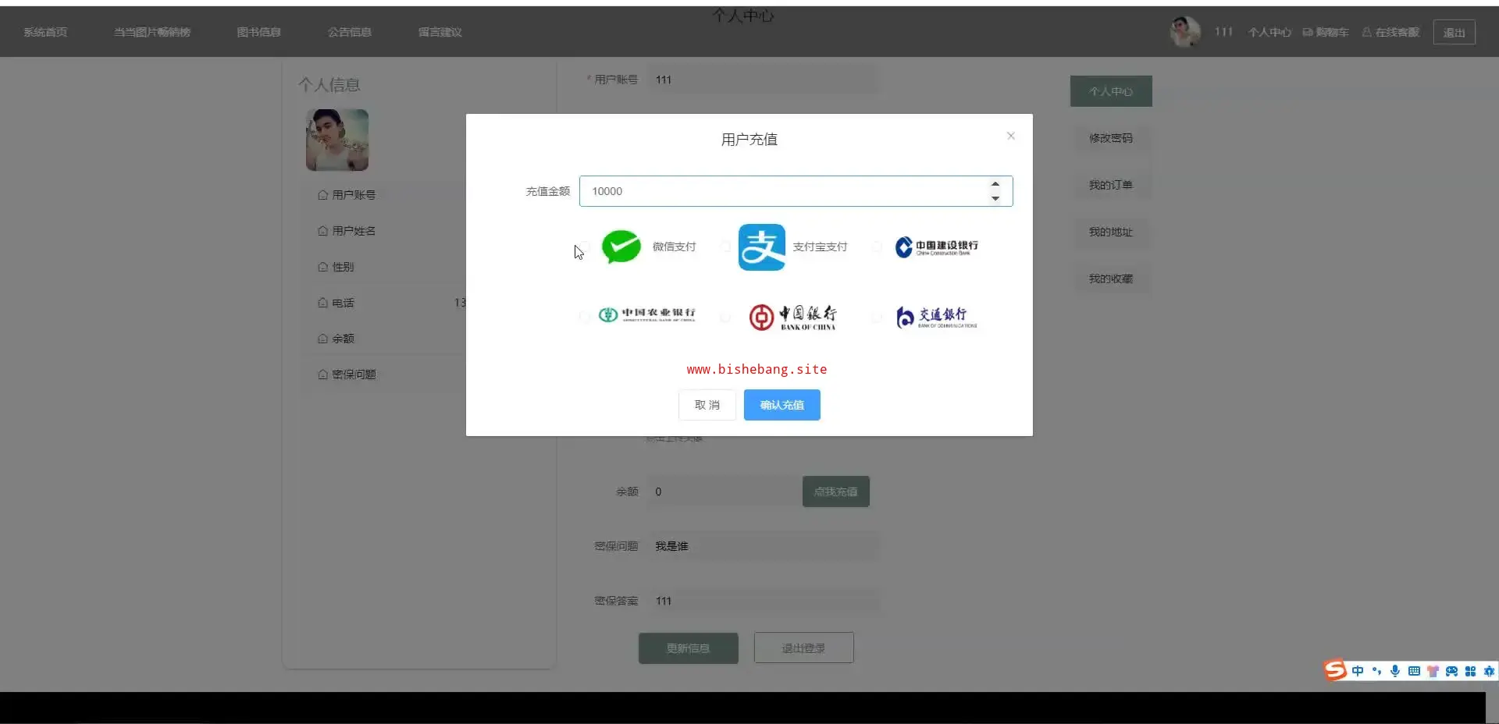Image resolution: width=1499 pixels, height=724 pixels.
Task: Go to 图书信息 in the top navigation
Action: click(259, 32)
